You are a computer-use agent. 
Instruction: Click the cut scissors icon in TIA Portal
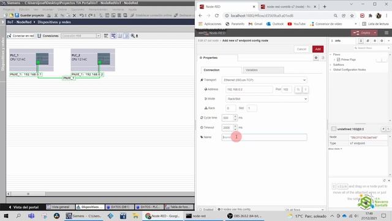[x=56, y=15]
